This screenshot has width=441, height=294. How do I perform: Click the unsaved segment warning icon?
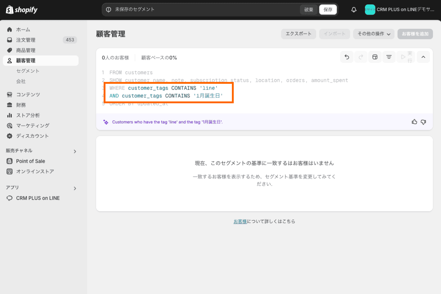pyautogui.click(x=108, y=10)
